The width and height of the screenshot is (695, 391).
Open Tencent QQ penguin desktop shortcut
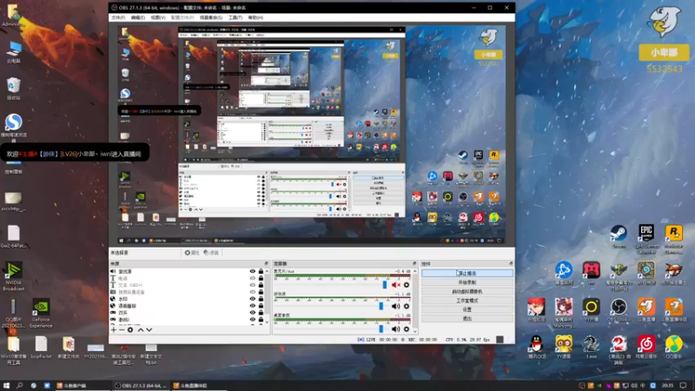tap(536, 347)
